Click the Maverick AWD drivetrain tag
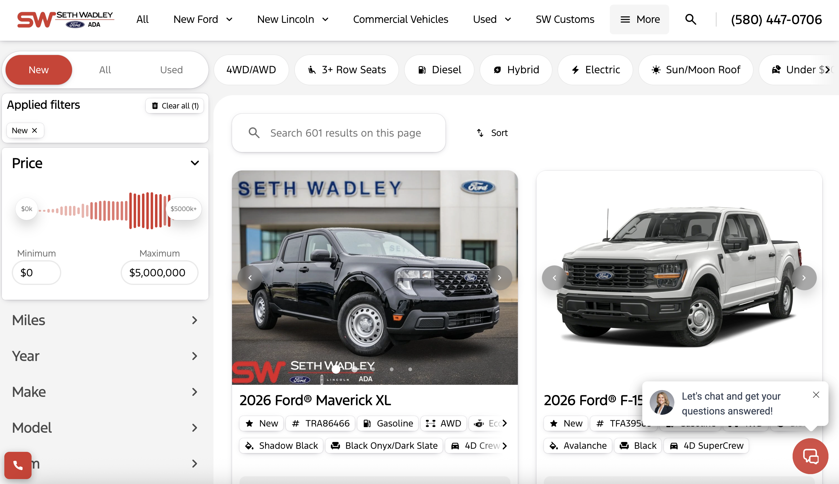 click(x=444, y=423)
